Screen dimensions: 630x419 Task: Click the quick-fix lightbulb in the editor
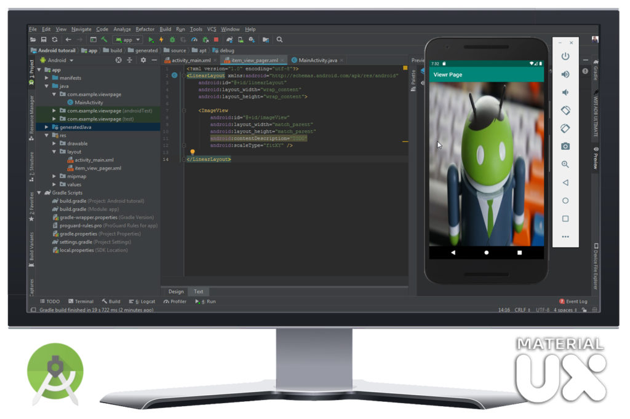coord(193,152)
